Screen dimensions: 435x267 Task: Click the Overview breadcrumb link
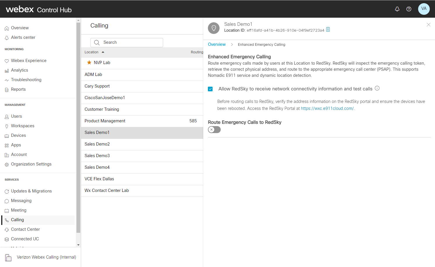point(217,44)
